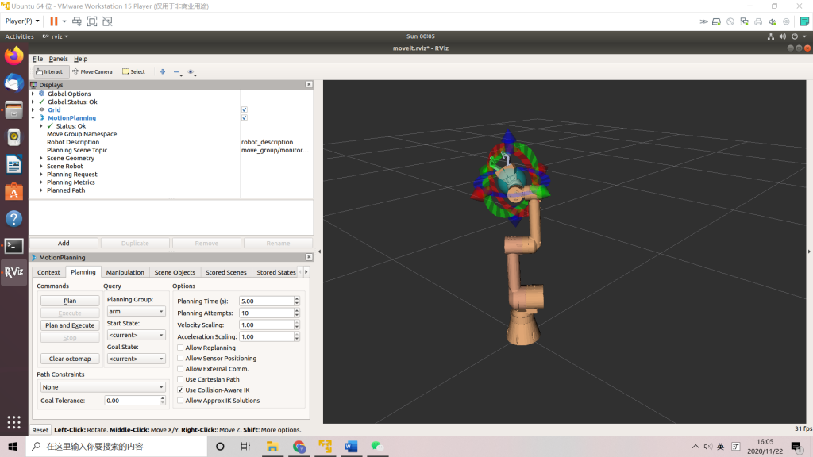Image resolution: width=813 pixels, height=457 pixels.
Task: Increase Planning Time using the stepper arrow
Action: 295,298
